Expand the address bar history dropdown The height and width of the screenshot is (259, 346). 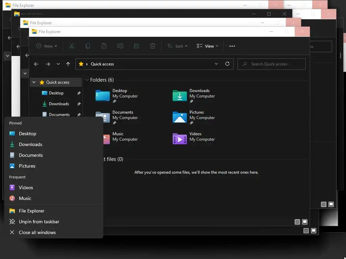pyautogui.click(x=216, y=64)
